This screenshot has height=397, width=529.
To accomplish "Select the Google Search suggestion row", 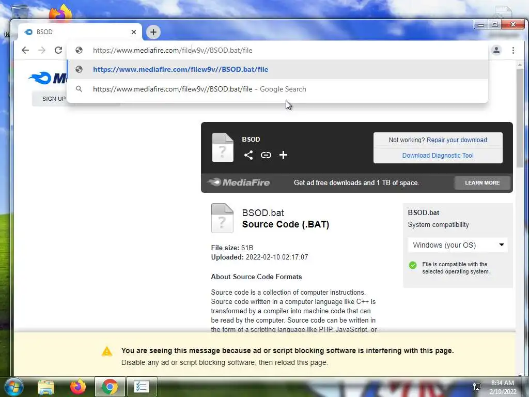I will click(277, 89).
